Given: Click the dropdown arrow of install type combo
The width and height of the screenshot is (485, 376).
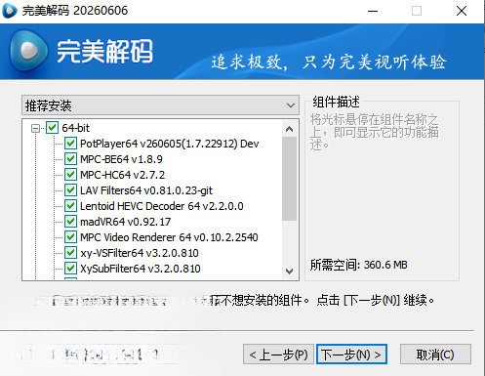Looking at the screenshot, I should pos(291,105).
